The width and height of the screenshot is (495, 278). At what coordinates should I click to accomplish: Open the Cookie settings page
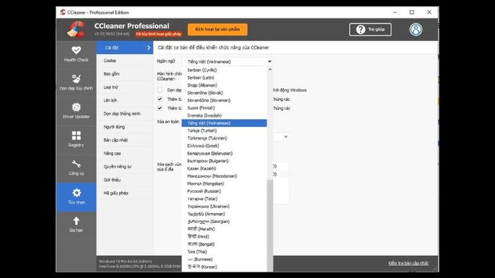pos(124,61)
